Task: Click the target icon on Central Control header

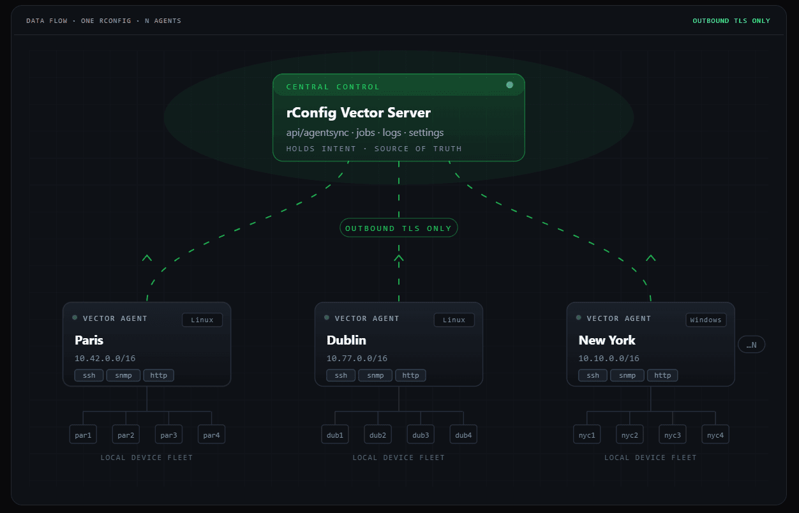Action: (509, 84)
